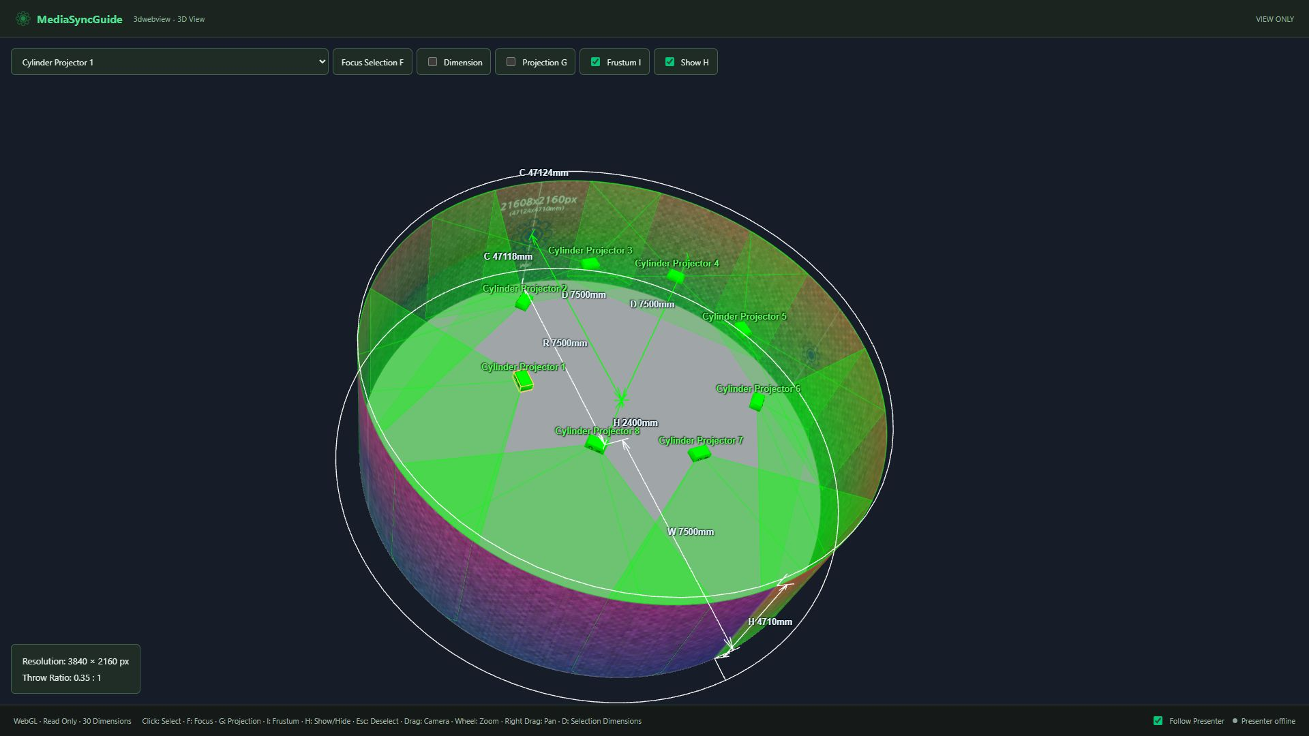Image resolution: width=1309 pixels, height=736 pixels.
Task: Click the C 47124mm circumference label
Action: (x=543, y=172)
